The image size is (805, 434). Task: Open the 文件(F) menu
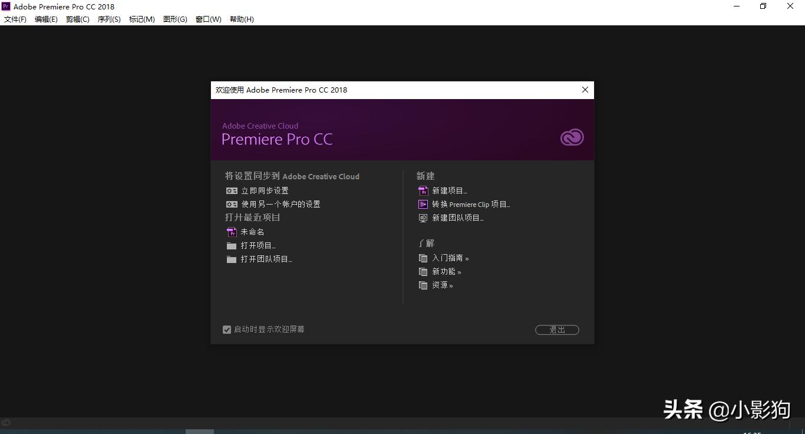pyautogui.click(x=15, y=19)
